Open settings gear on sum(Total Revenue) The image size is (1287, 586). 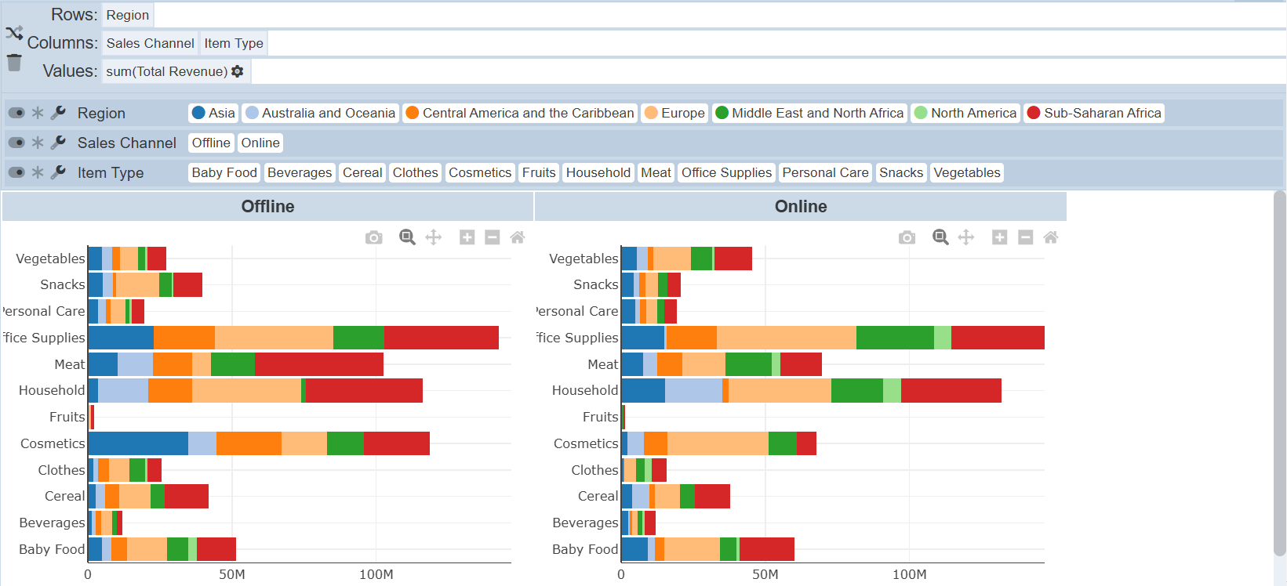tap(238, 71)
